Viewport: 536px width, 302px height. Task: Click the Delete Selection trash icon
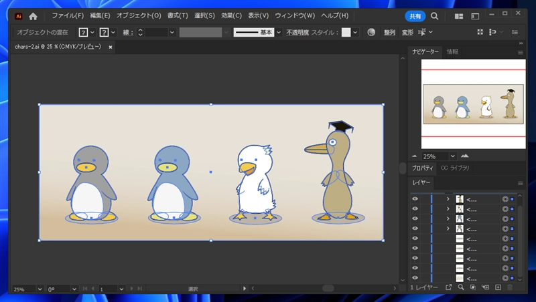[x=510, y=287]
